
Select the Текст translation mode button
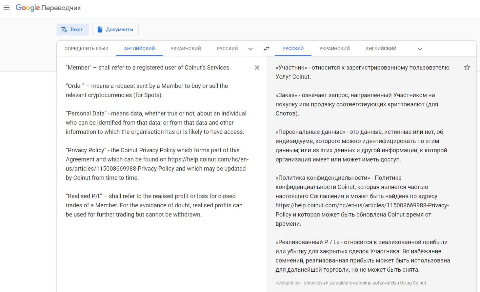(72, 30)
